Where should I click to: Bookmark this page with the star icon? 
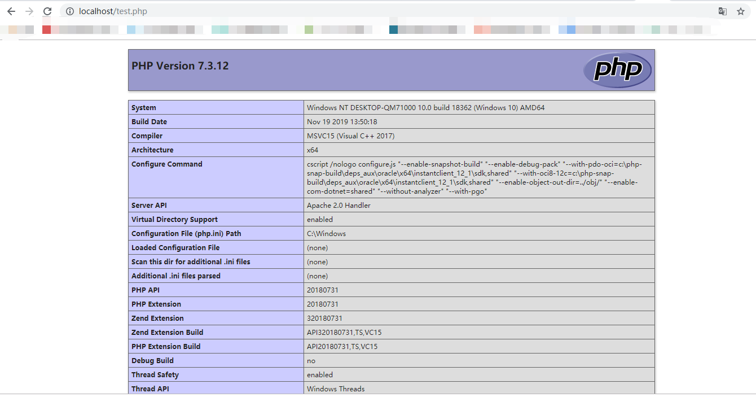(741, 11)
